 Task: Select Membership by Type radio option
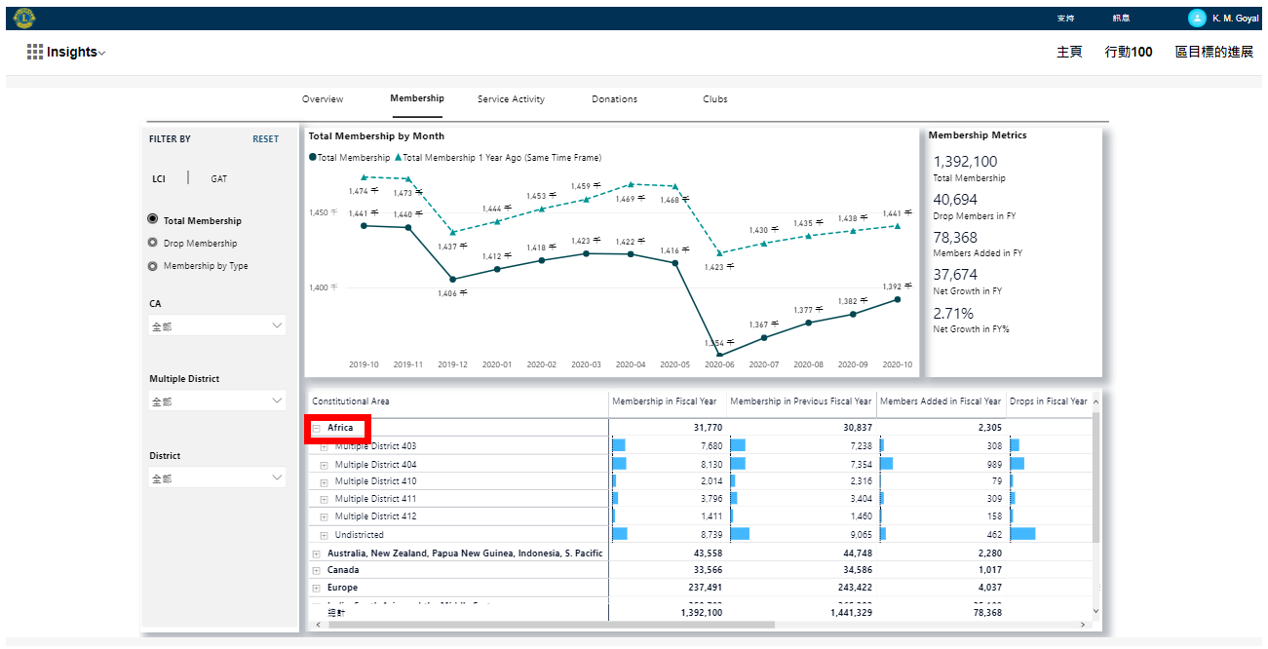[152, 266]
